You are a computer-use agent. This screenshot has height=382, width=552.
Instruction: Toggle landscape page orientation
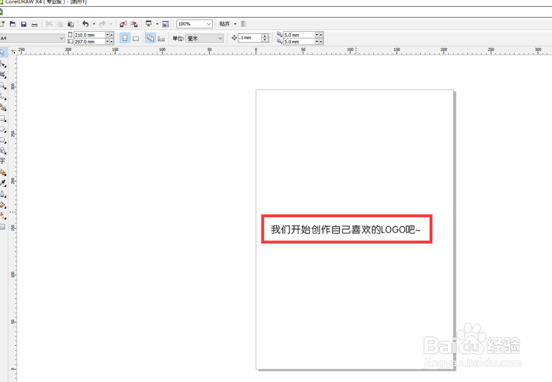pos(136,38)
